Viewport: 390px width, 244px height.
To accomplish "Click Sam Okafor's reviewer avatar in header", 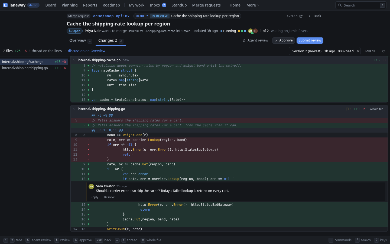I will [250, 31].
